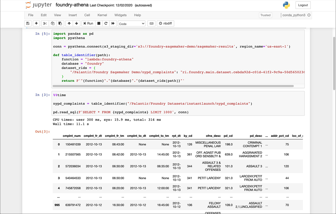The width and height of the screenshot is (336, 214).
Task: Cut selected cells with scissors icon
Action: pyautogui.click(x=45, y=23)
